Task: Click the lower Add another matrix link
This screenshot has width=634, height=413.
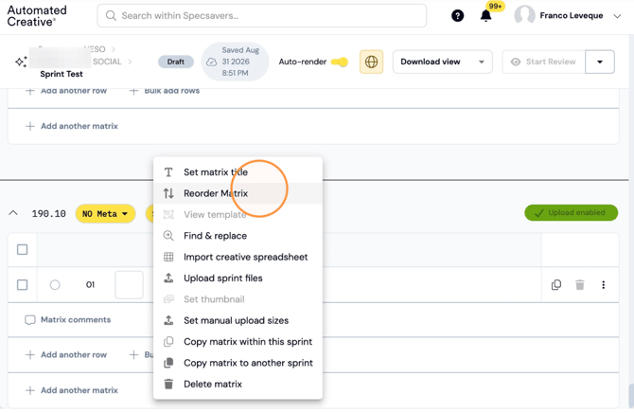Action: point(72,390)
